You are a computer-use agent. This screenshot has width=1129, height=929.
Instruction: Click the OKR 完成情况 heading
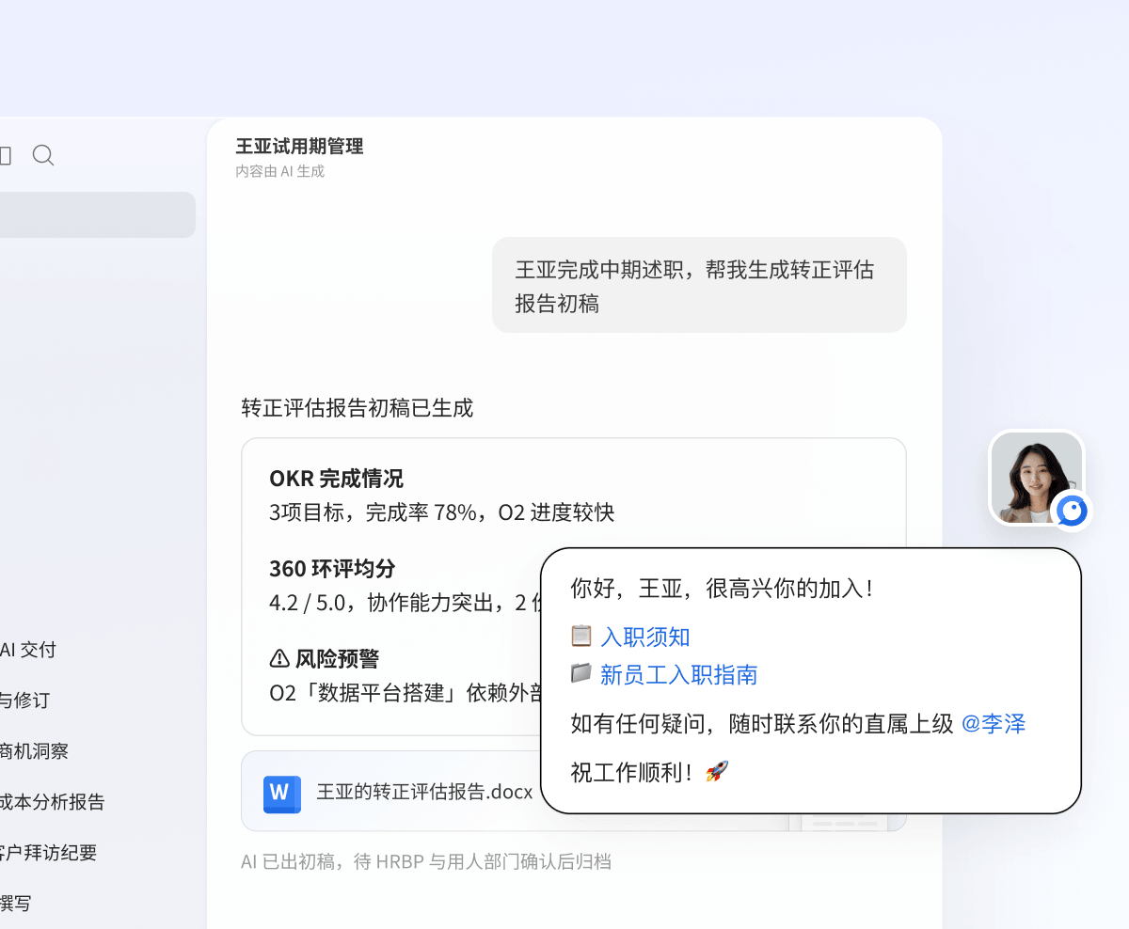tap(336, 479)
